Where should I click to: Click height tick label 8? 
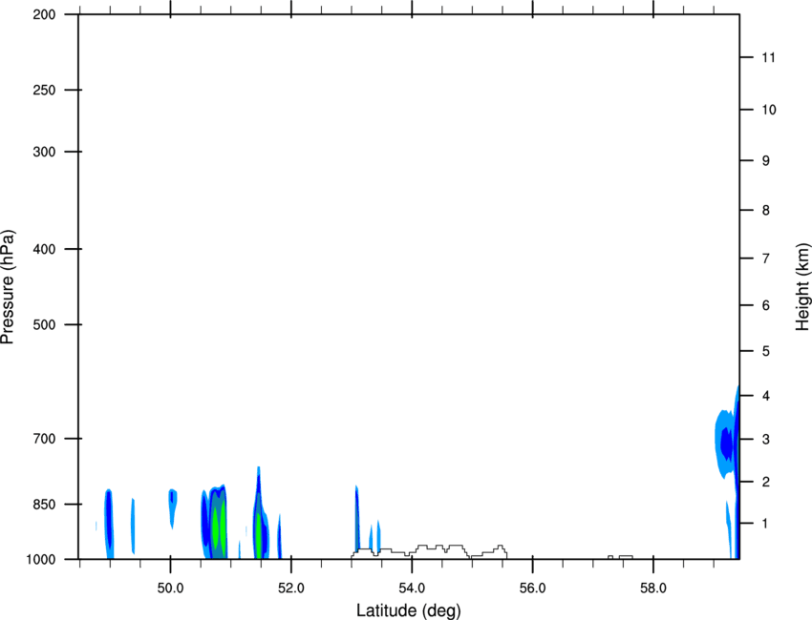point(765,210)
